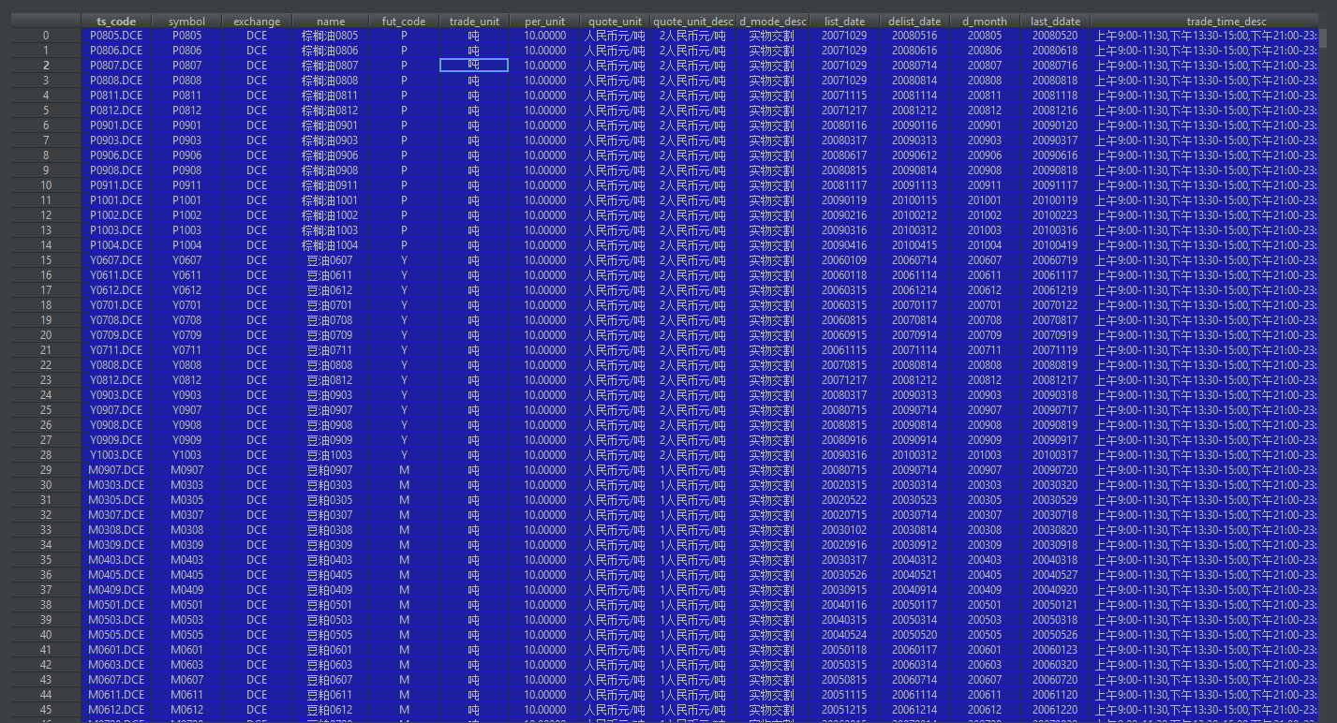Select the highlighted trade_unit cell in row 2

click(474, 66)
